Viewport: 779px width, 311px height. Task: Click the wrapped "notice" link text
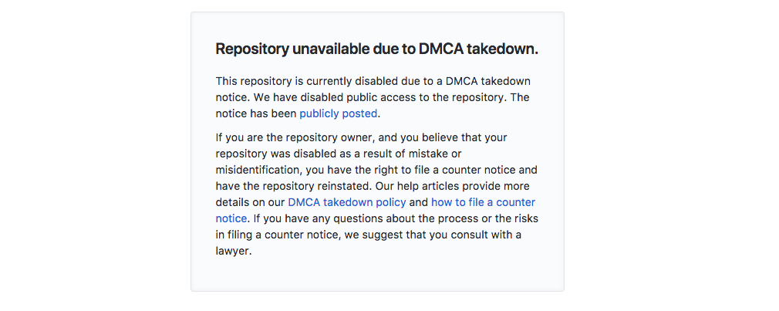coord(231,218)
